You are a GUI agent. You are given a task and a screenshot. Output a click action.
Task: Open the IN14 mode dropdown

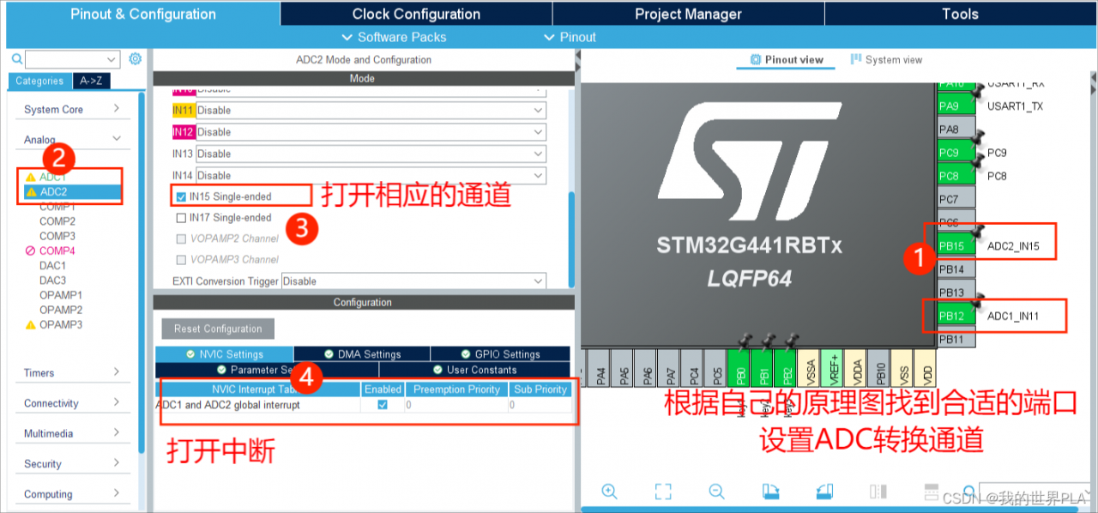coord(371,175)
